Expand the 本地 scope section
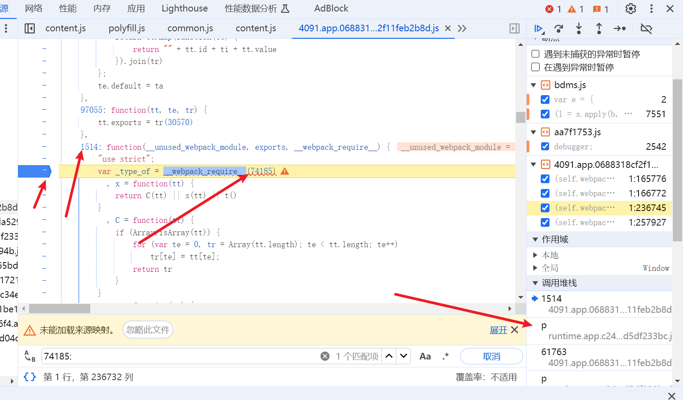 [535, 255]
